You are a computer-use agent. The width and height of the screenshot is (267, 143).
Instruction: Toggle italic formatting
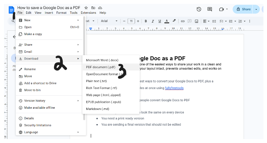click(153, 21)
